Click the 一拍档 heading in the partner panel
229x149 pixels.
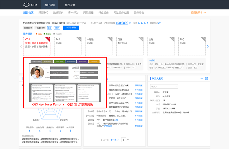tap(152, 61)
